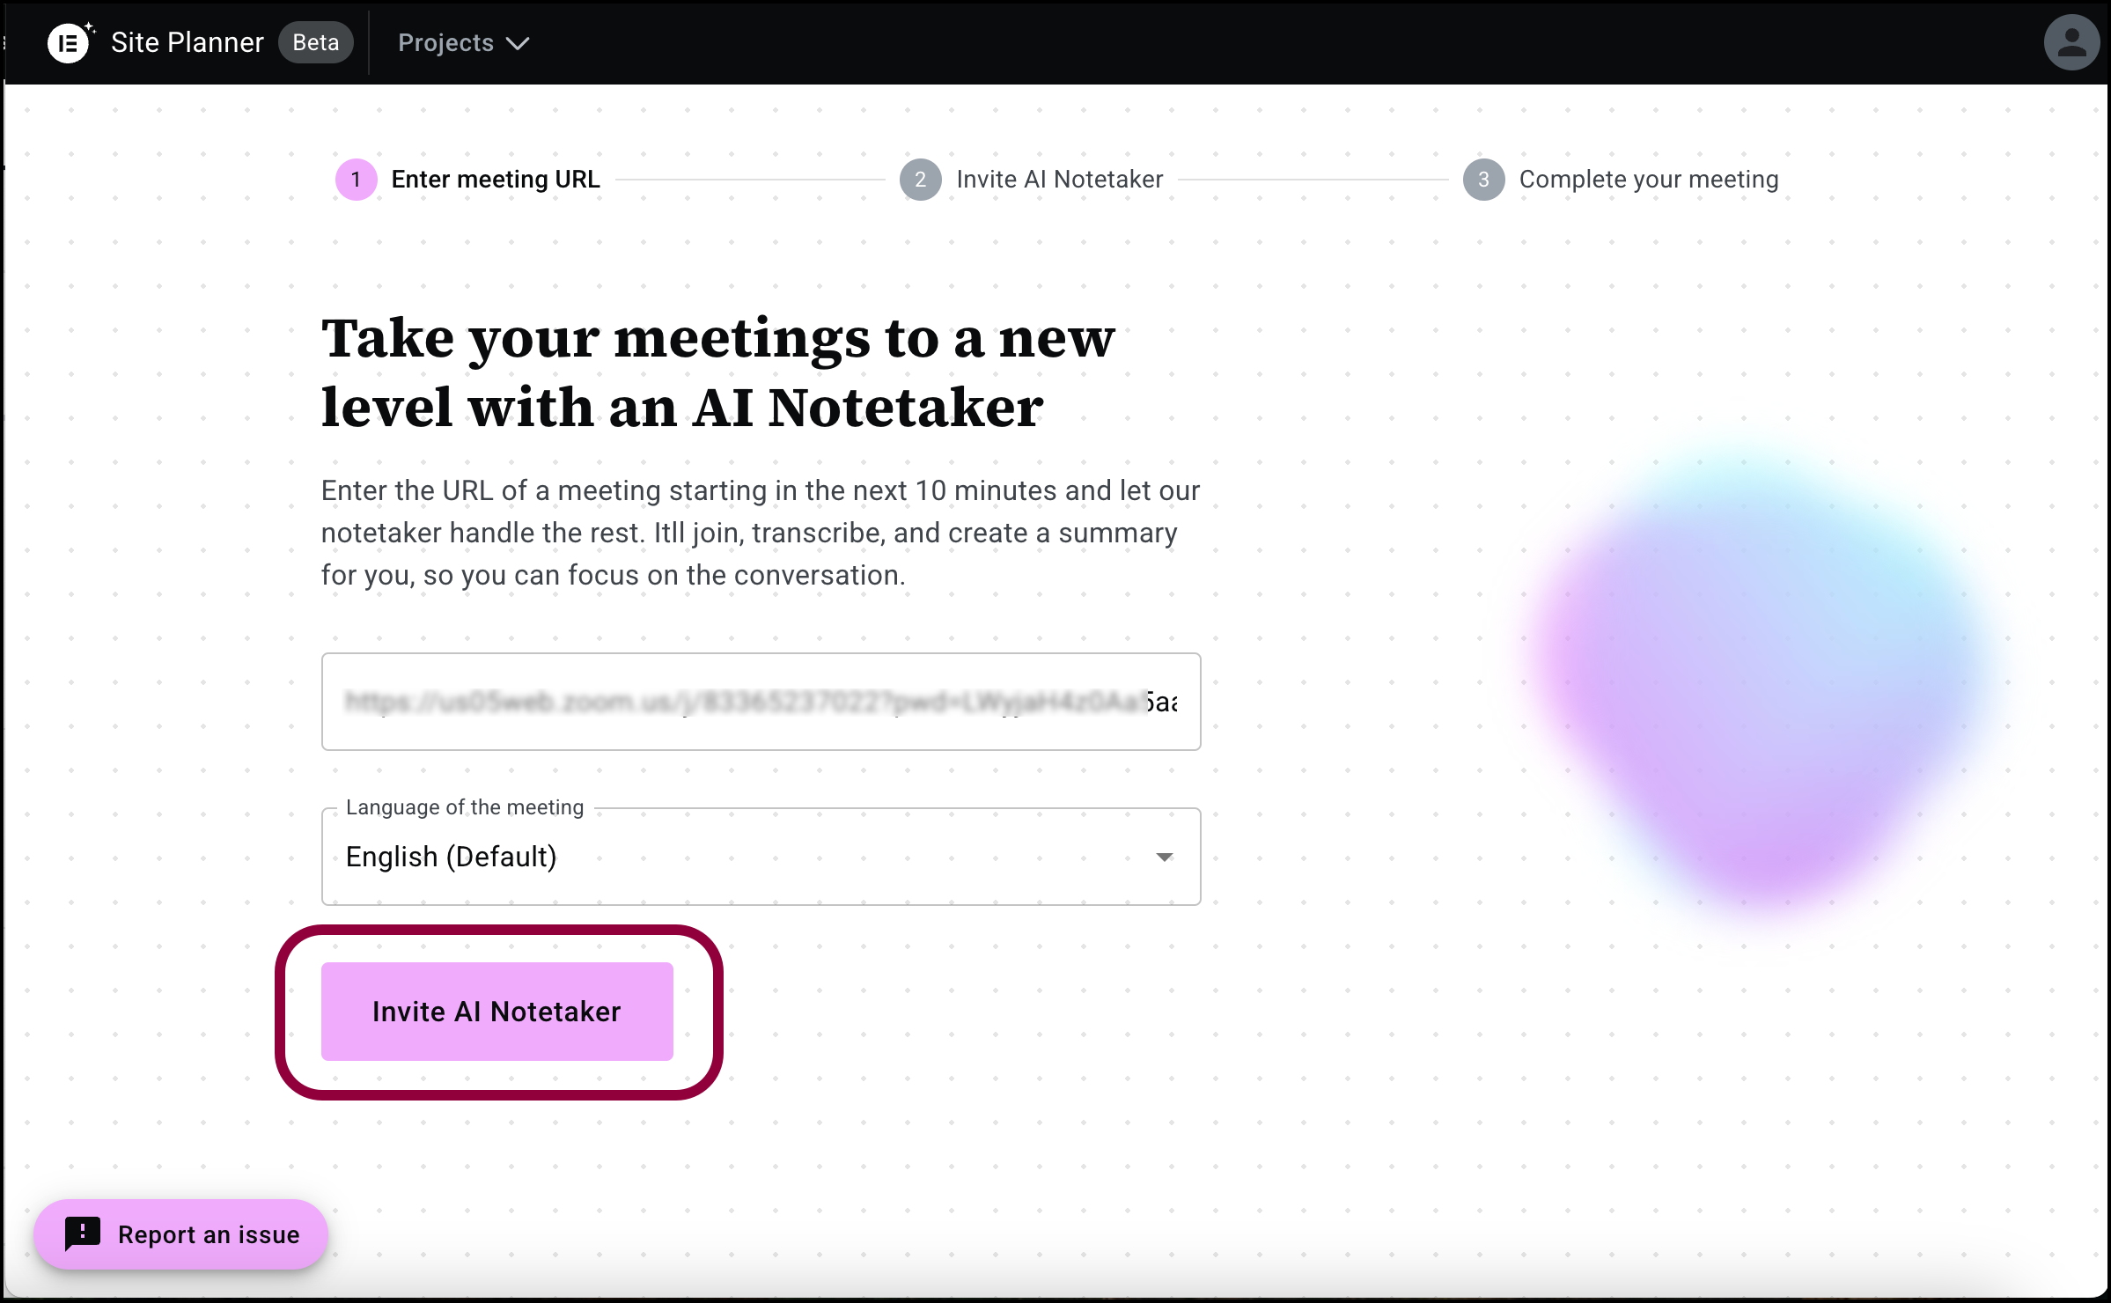Focus the meeting URL input field
Screen dimensions: 2111x1303
coord(761,702)
